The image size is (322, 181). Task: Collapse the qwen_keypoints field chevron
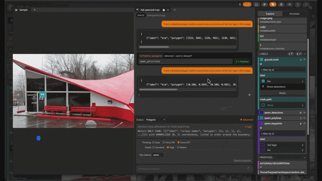pyautogui.click(x=304, y=123)
